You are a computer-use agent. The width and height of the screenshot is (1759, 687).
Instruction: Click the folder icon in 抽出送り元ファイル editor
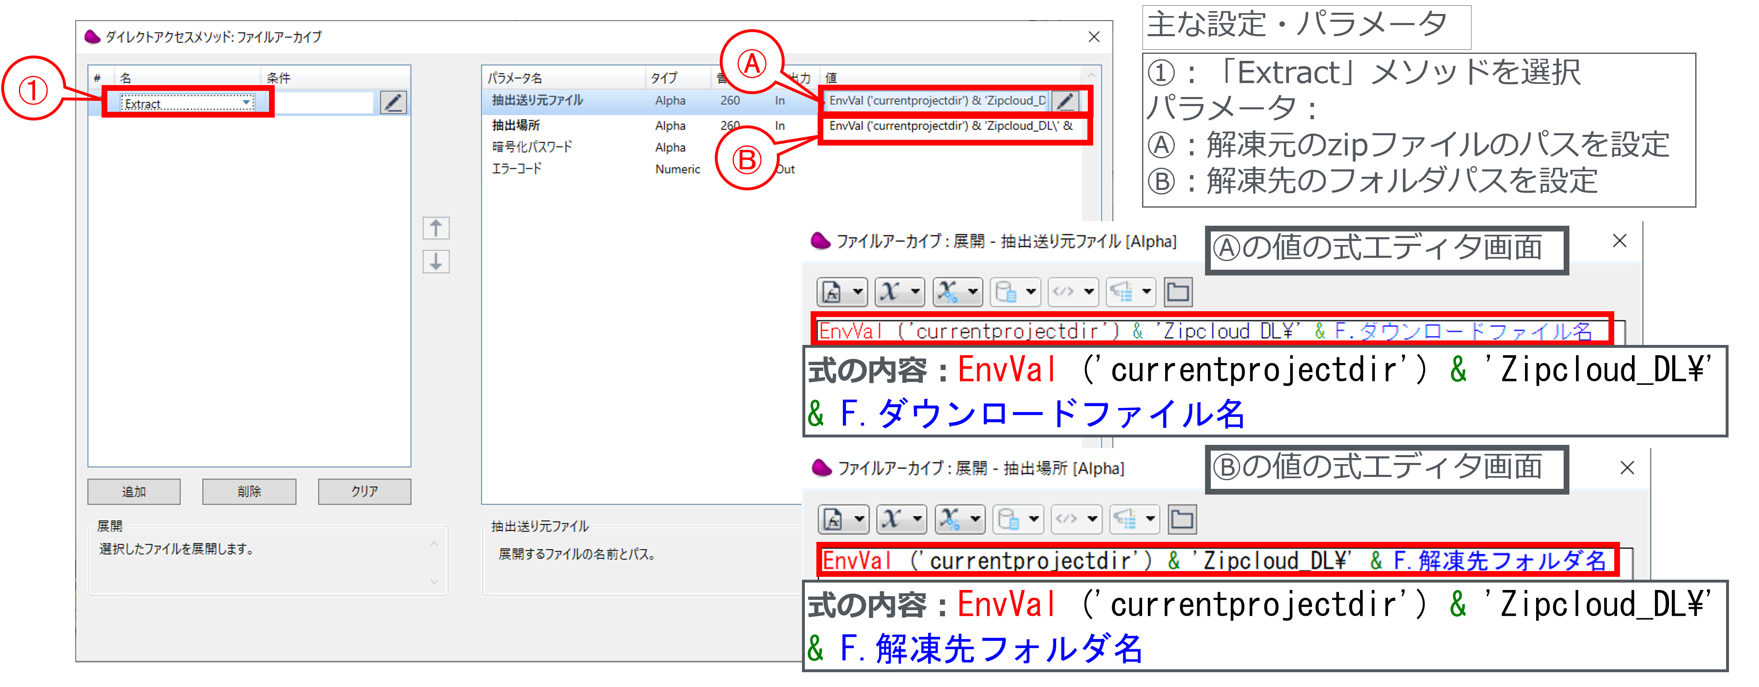(x=1178, y=292)
